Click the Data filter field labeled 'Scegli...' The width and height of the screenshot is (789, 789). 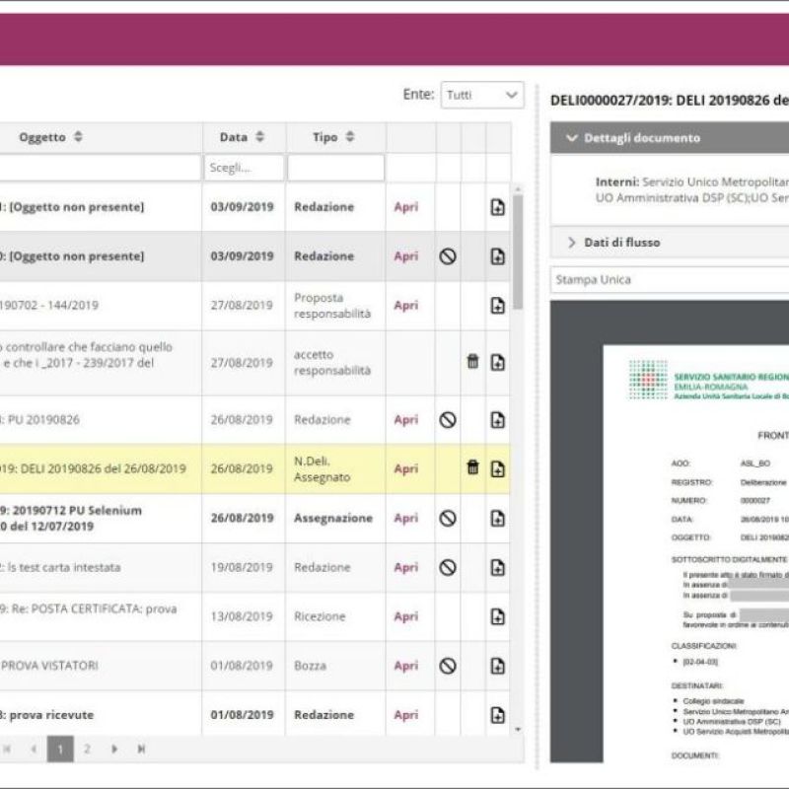coord(244,168)
